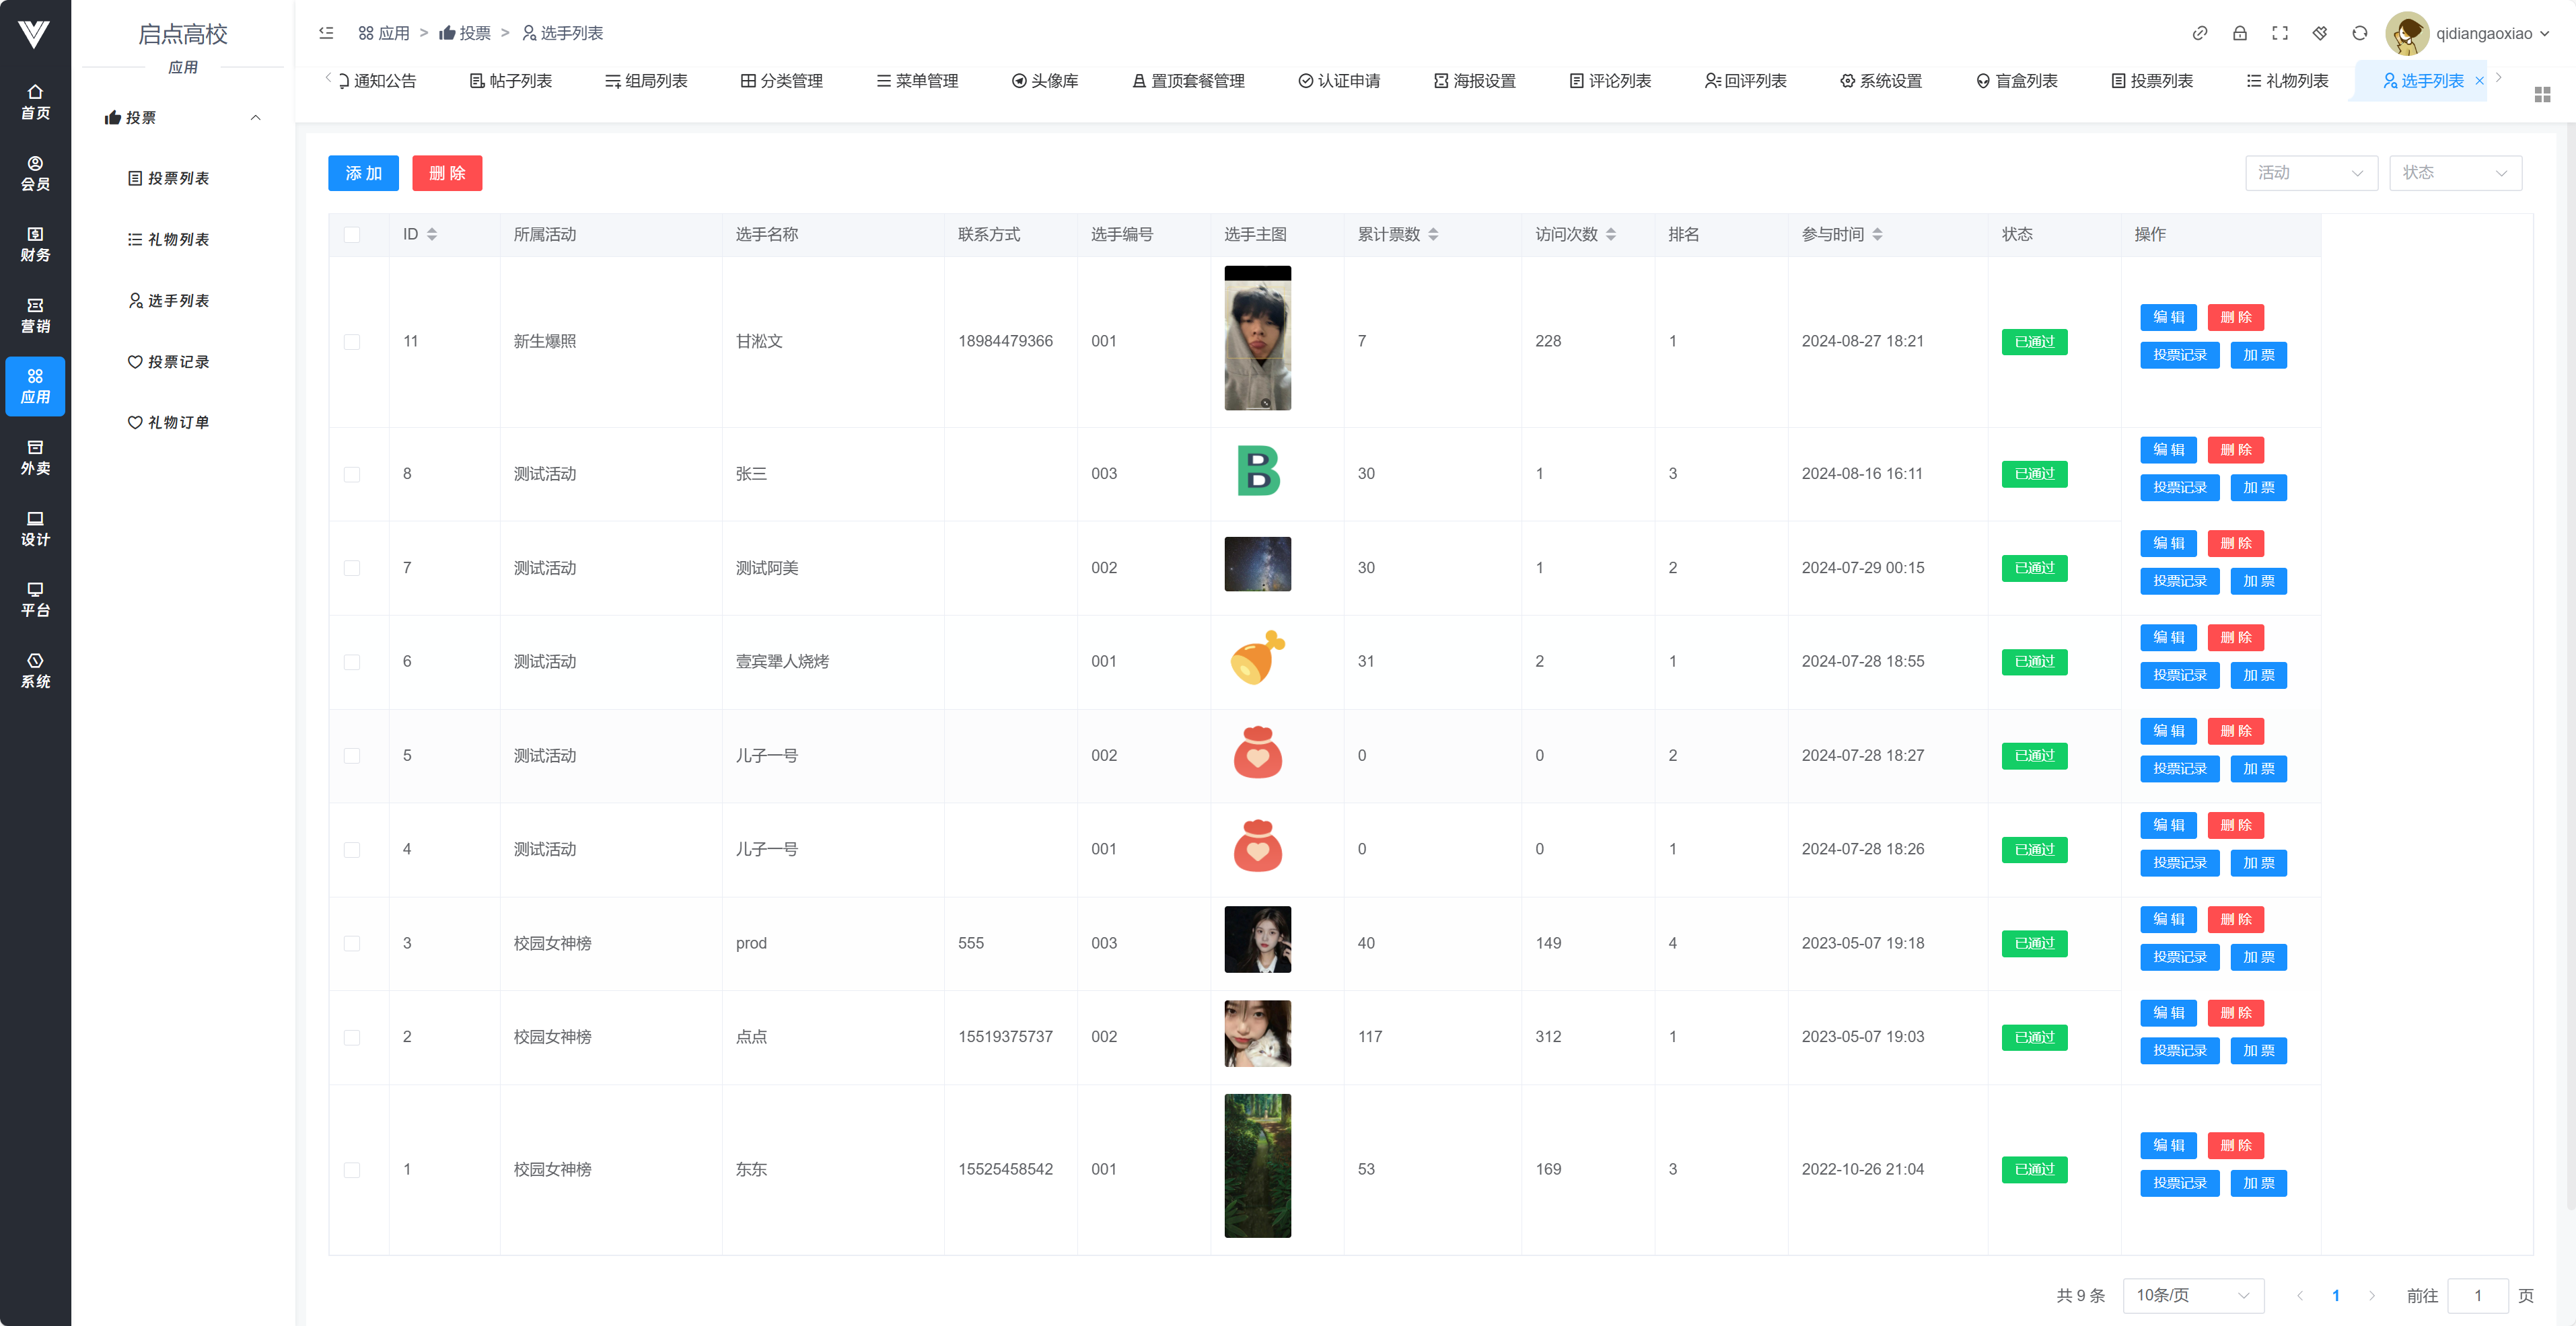Click the main photo thumbnail of 点点
Viewport: 2576px width, 1326px height.
pos(1257,1033)
